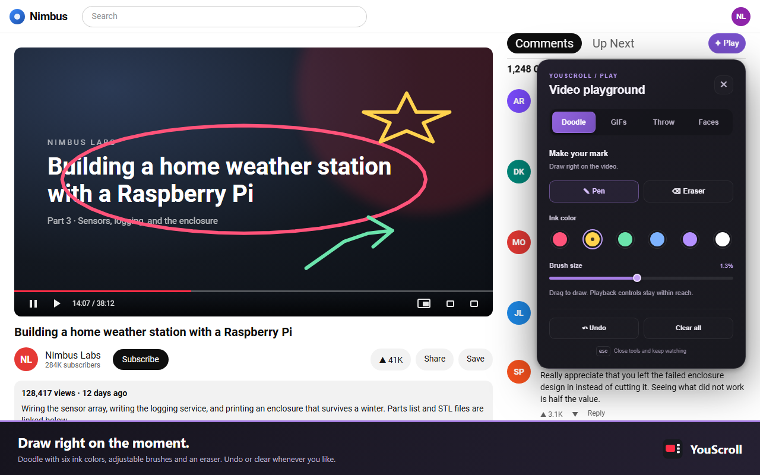This screenshot has height=475, width=760.
Task: Click the play triangle in player controls
Action: 57,303
